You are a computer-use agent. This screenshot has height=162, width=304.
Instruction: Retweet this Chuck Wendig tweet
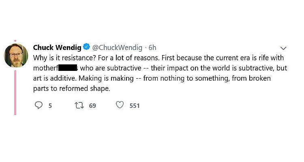coord(79,105)
